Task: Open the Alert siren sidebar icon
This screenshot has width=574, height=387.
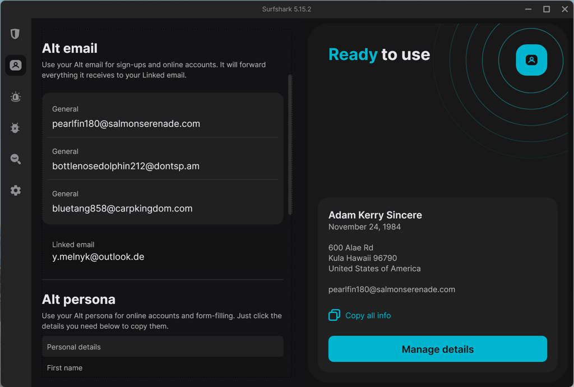Action: pyautogui.click(x=15, y=96)
